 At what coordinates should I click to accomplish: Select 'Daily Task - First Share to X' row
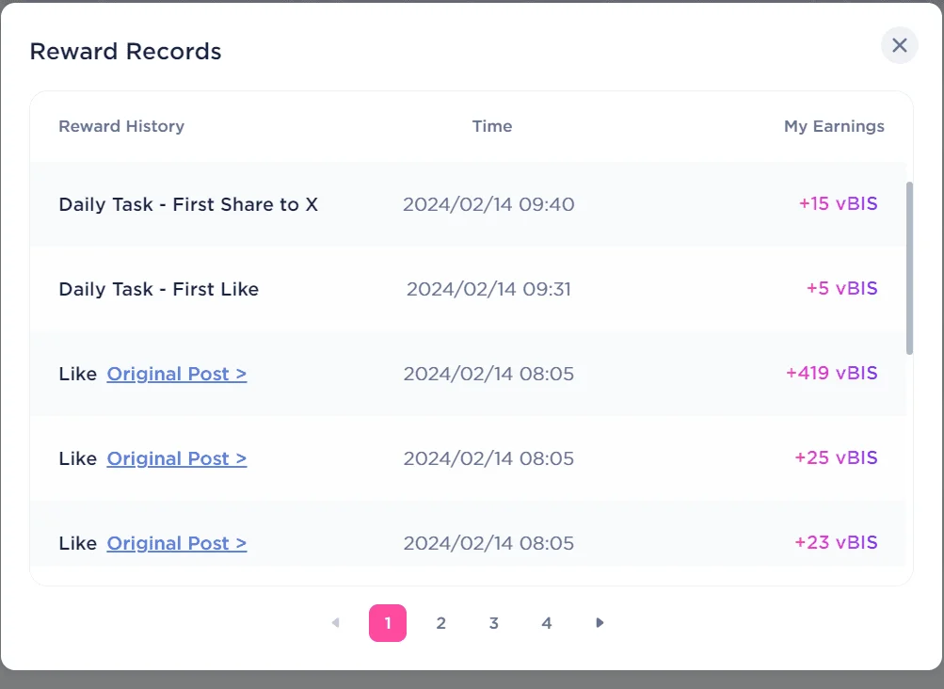coord(469,204)
